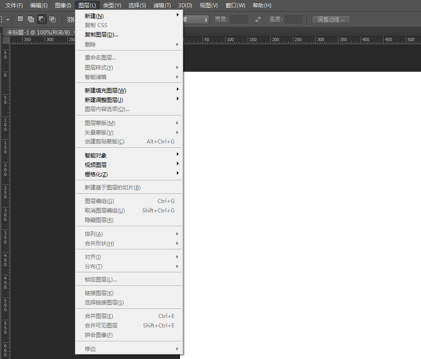
Task: Click submenu arrow beside 新建(N)
Action: pyautogui.click(x=177, y=15)
